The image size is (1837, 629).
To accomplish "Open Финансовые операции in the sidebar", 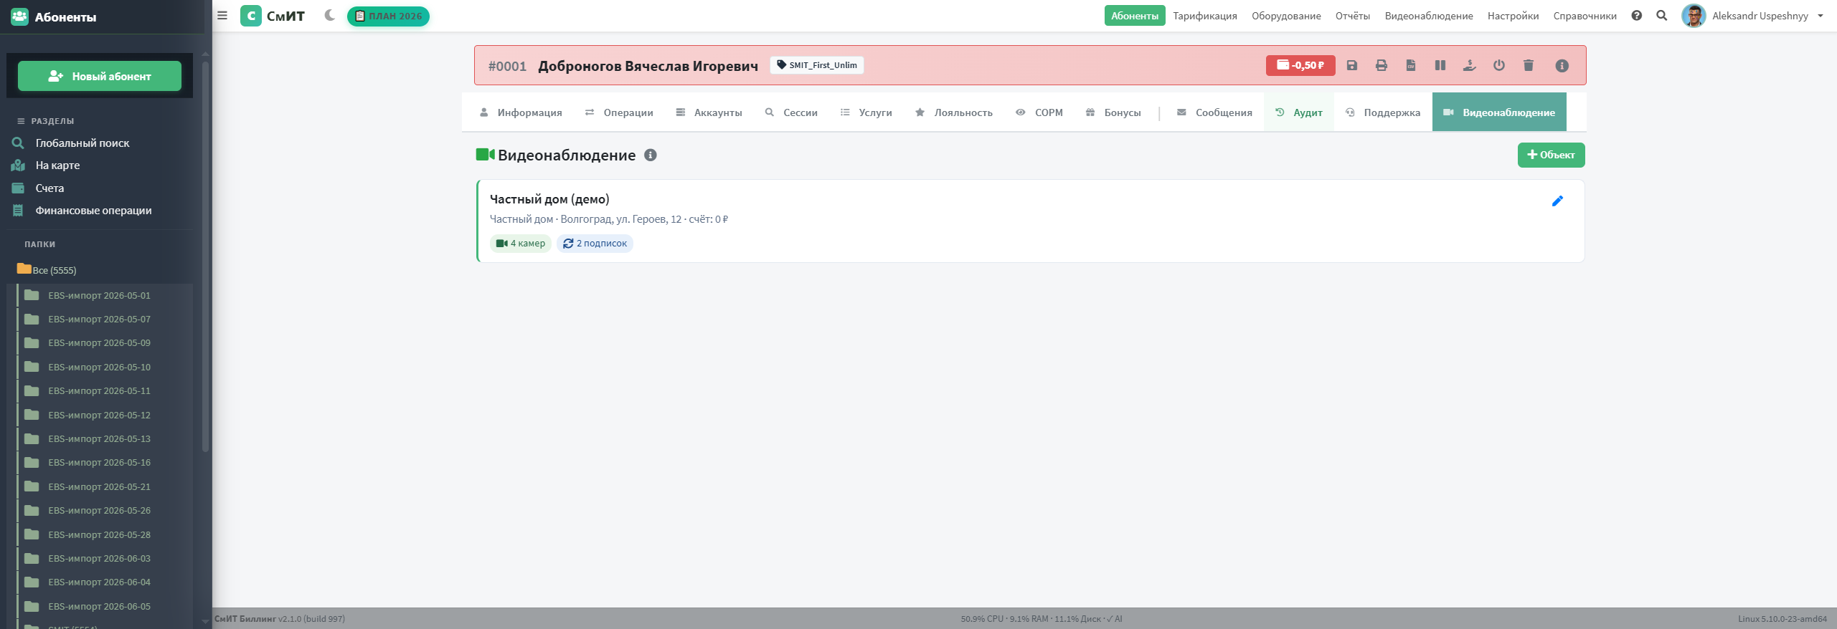I will tap(93, 211).
